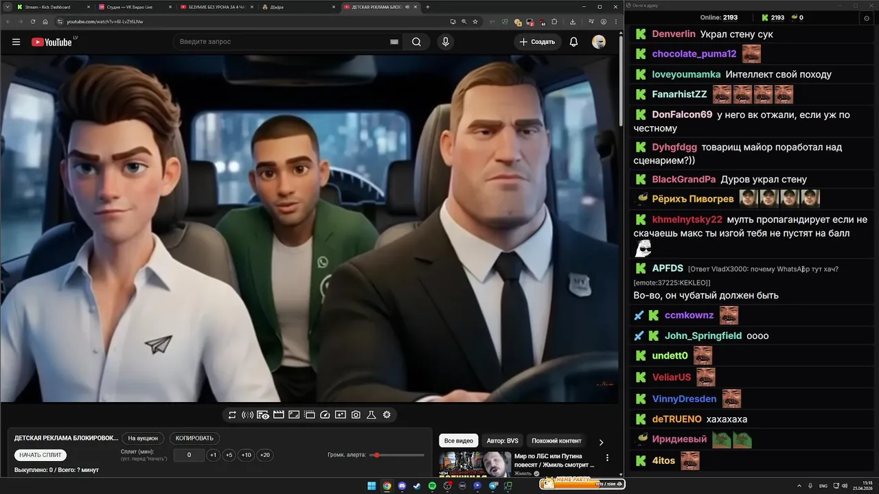The image size is (879, 494).
Task: Open Discord from the taskbar
Action: [402, 486]
